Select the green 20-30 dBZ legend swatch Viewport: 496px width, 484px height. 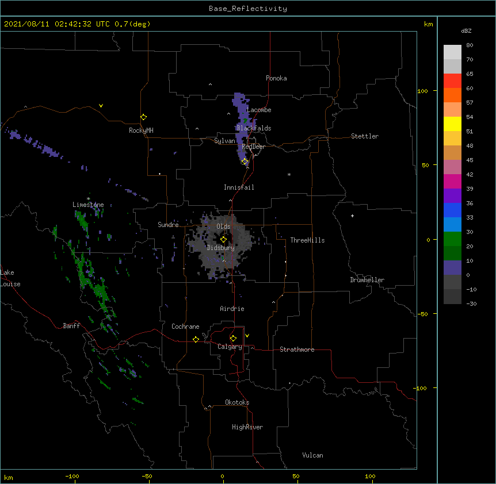tap(452, 239)
